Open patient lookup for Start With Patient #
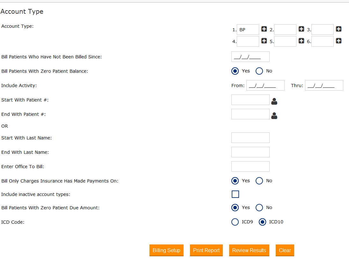This screenshot has width=349, height=262. tap(274, 101)
